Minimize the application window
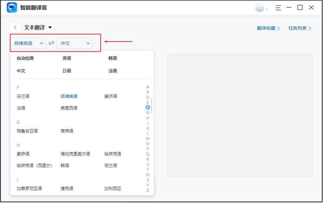The height and width of the screenshot is (203, 323). click(289, 7)
